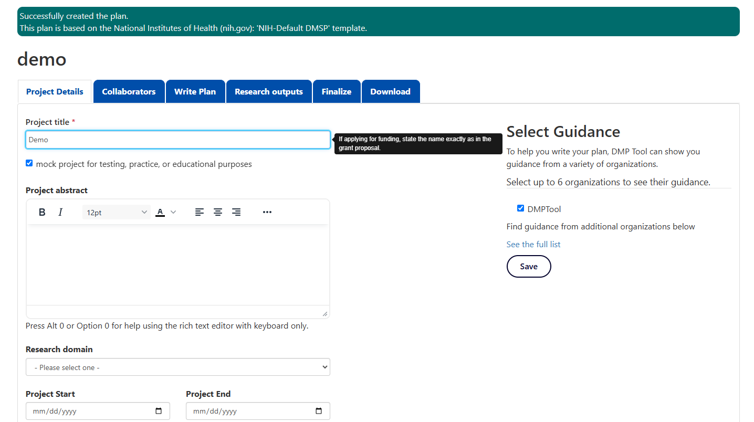Open the Write Plan tab
Screen dimensions: 754x422
pyautogui.click(x=195, y=91)
